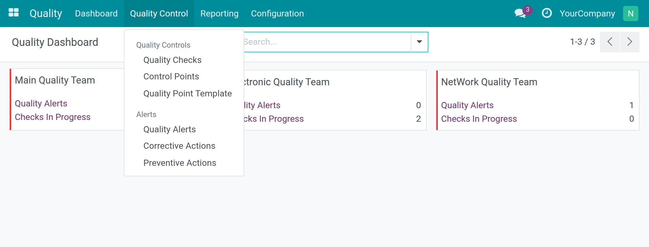Go to previous page arrow

pos(610,42)
